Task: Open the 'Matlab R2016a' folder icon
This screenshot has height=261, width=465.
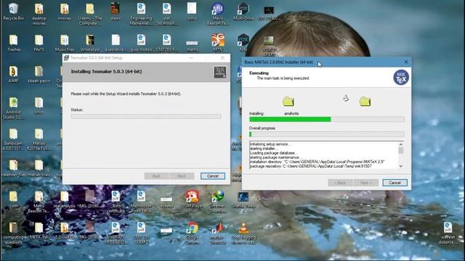Action: click(x=39, y=139)
